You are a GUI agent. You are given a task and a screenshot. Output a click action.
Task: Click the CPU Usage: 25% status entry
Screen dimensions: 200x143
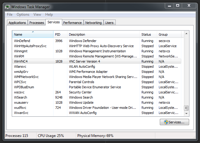point(51,136)
